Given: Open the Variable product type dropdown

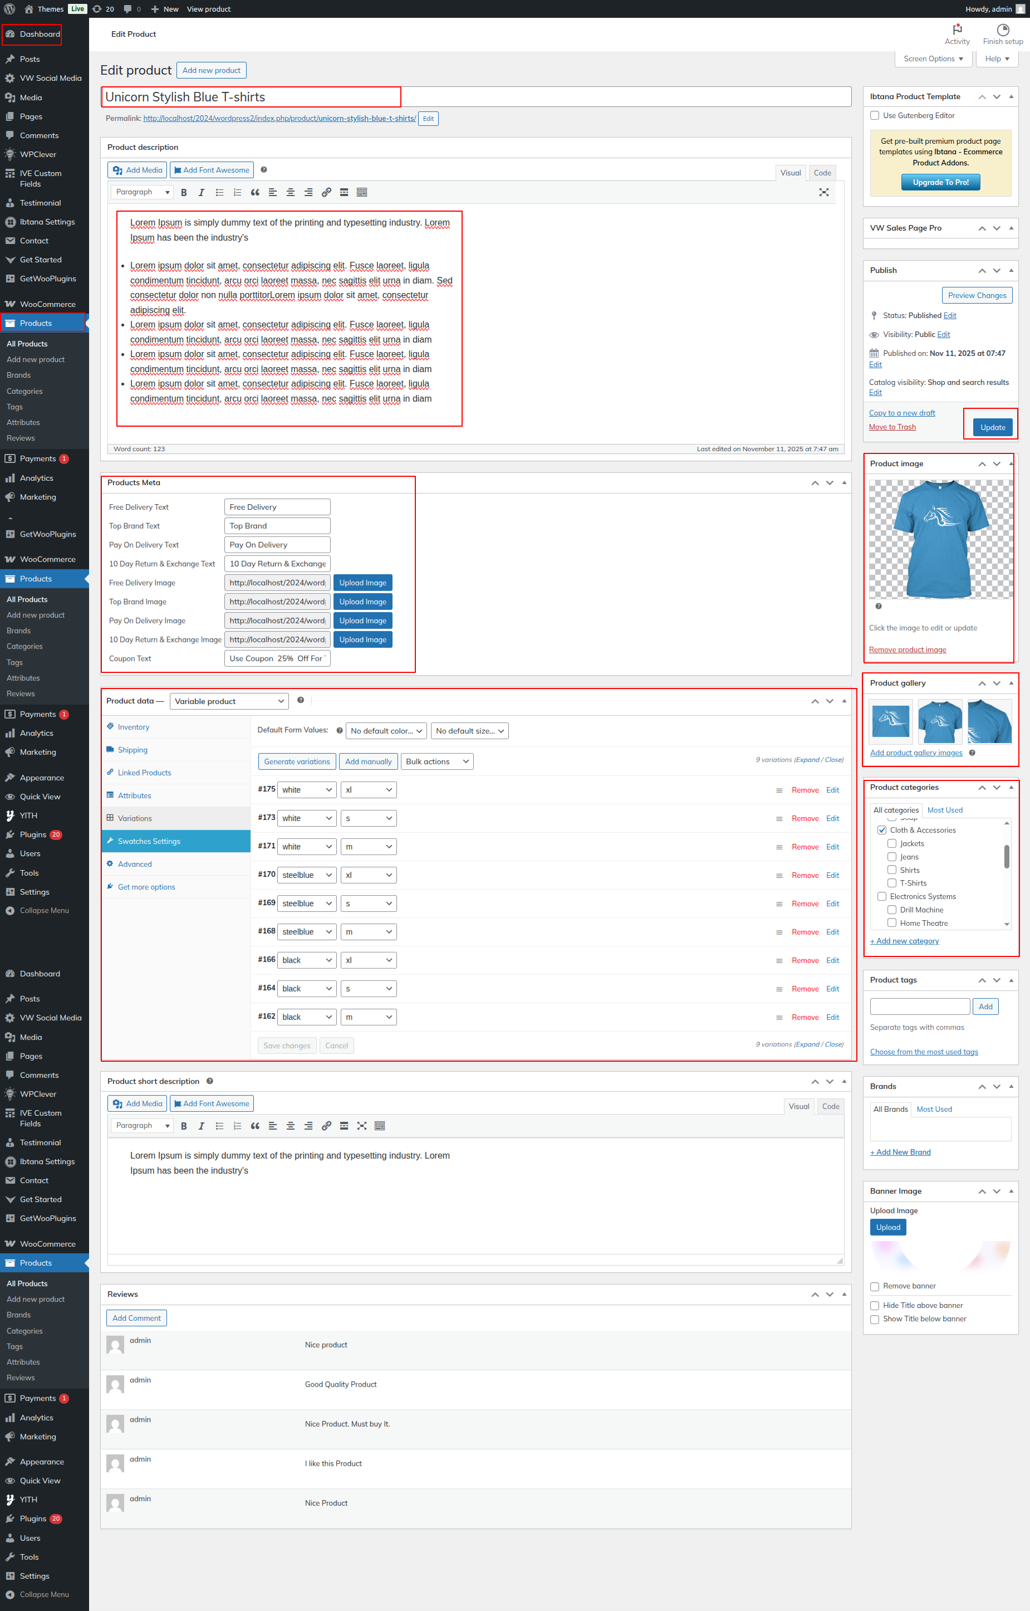Looking at the screenshot, I should 229,701.
